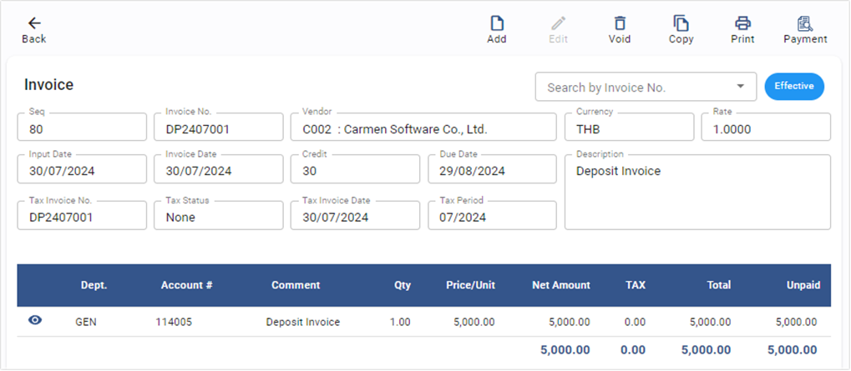The height and width of the screenshot is (371, 851).
Task: Select the Invoice No. field DP2407001
Action: (x=218, y=128)
